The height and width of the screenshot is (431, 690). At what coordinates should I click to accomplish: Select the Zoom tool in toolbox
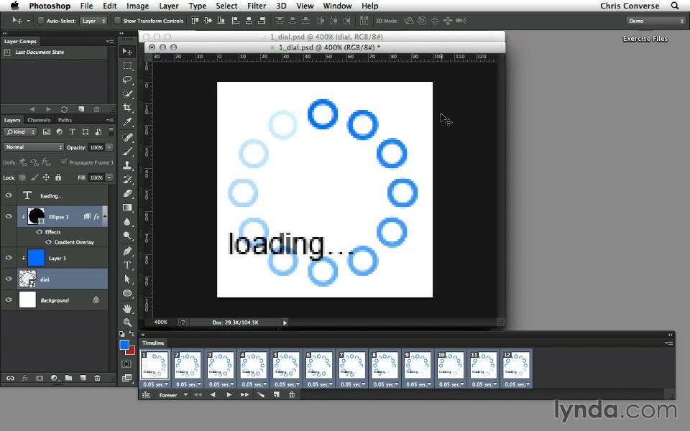coord(127,323)
